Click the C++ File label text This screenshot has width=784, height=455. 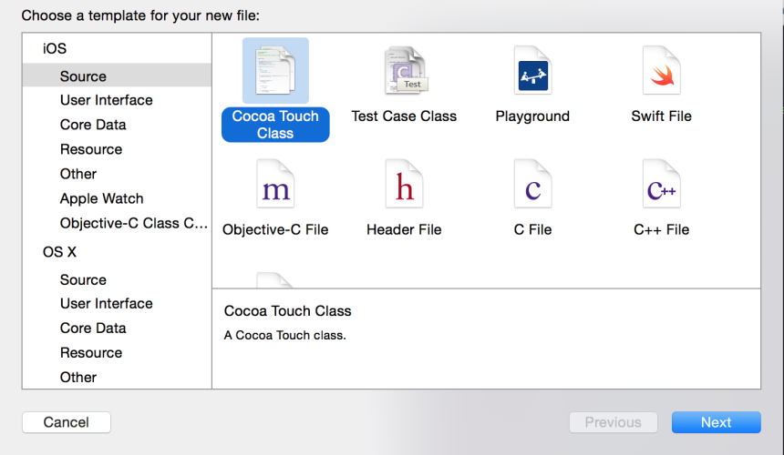662,229
